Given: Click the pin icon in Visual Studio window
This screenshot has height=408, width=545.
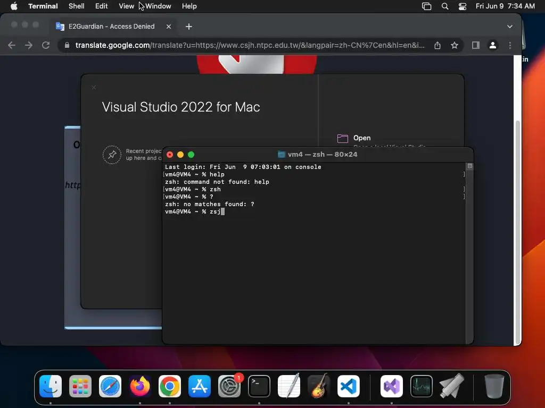Looking at the screenshot, I should click(x=112, y=155).
